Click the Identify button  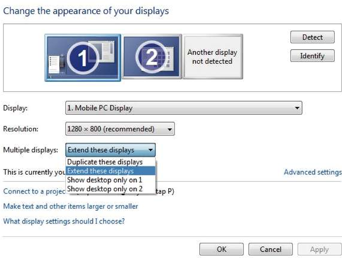312,56
